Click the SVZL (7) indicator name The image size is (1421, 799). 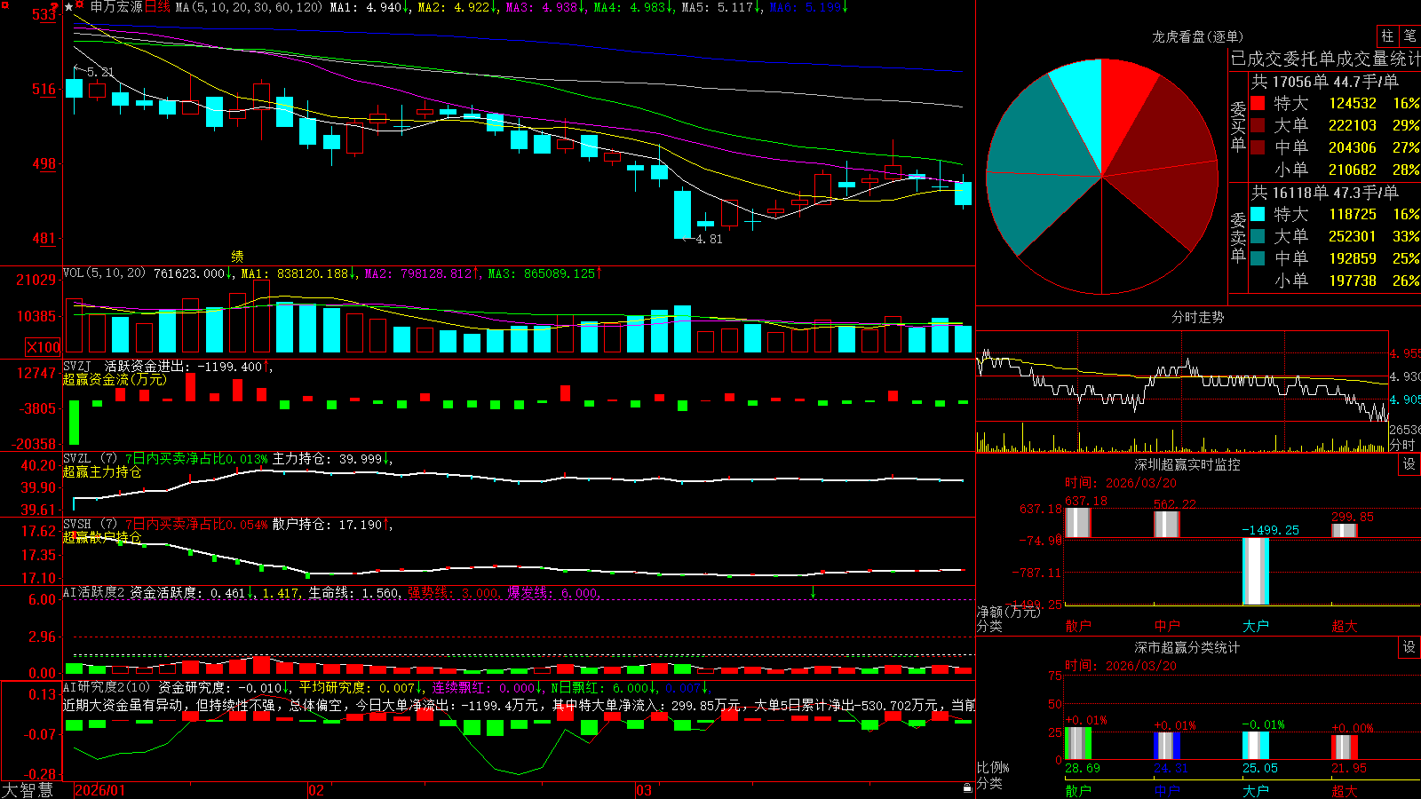point(90,458)
